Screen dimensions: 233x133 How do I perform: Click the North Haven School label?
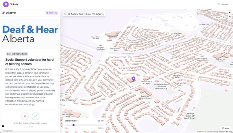click(x=178, y=34)
